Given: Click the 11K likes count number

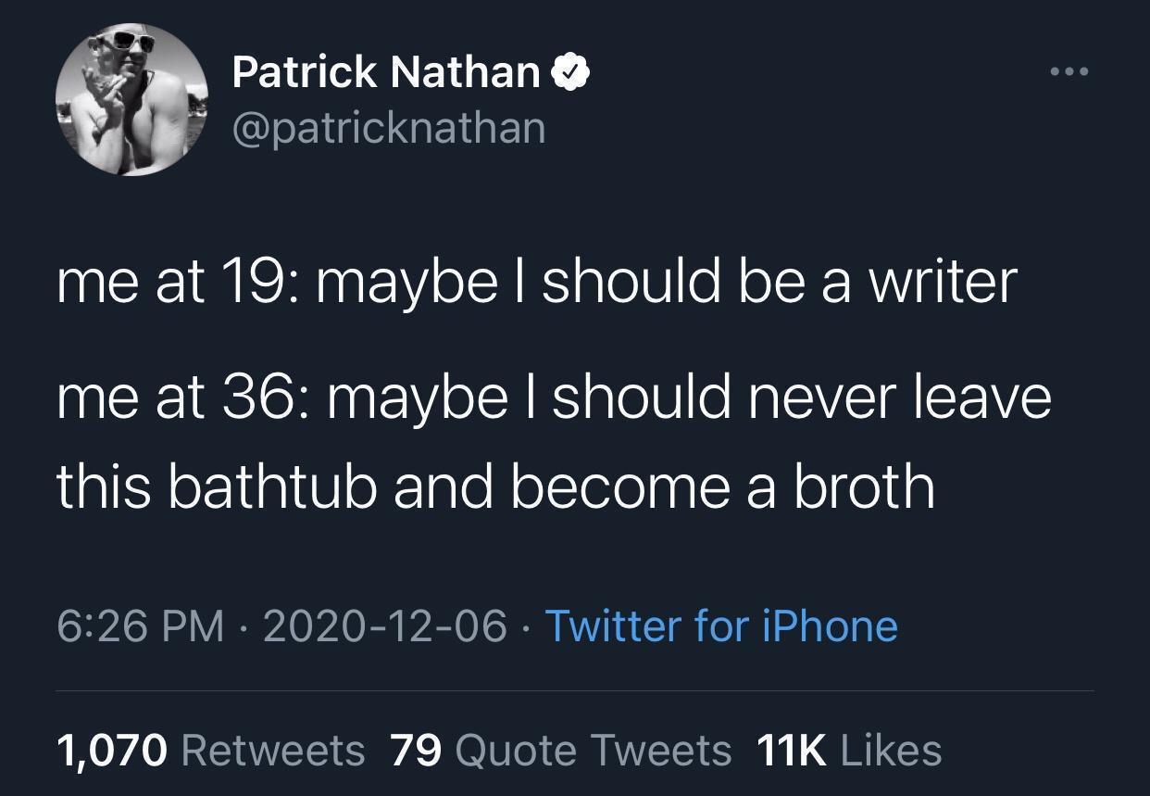Looking at the screenshot, I should tap(792, 750).
